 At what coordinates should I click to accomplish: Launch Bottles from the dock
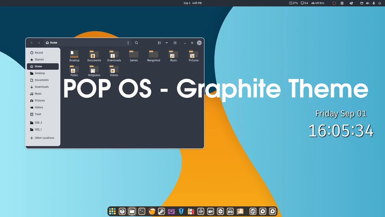191,211
